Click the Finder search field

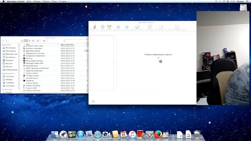pyautogui.click(x=75, y=41)
